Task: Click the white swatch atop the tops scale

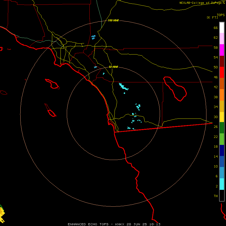Action: [222, 28]
